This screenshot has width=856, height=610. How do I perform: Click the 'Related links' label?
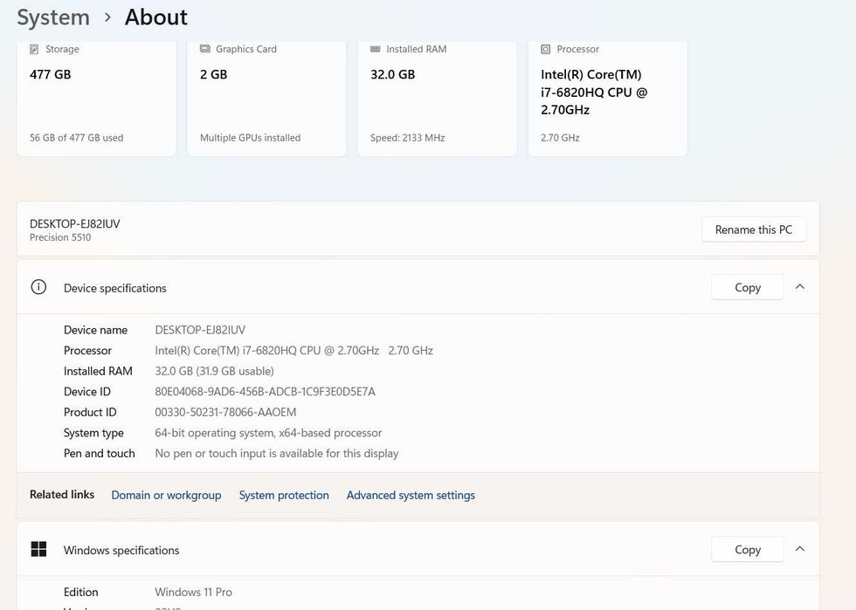coord(62,494)
